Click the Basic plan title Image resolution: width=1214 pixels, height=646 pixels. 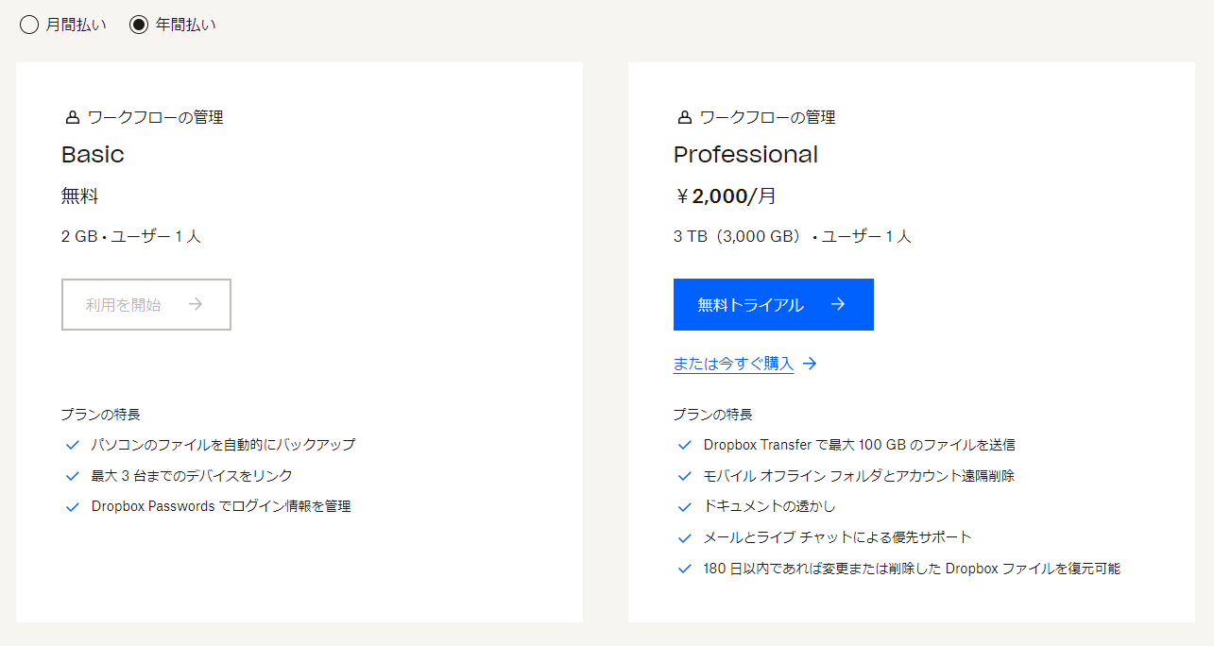click(x=93, y=155)
